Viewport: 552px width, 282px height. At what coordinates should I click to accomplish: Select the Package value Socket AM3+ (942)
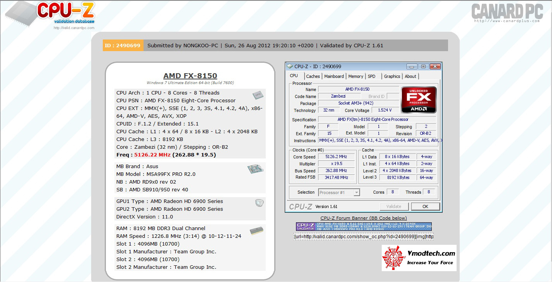click(358, 103)
